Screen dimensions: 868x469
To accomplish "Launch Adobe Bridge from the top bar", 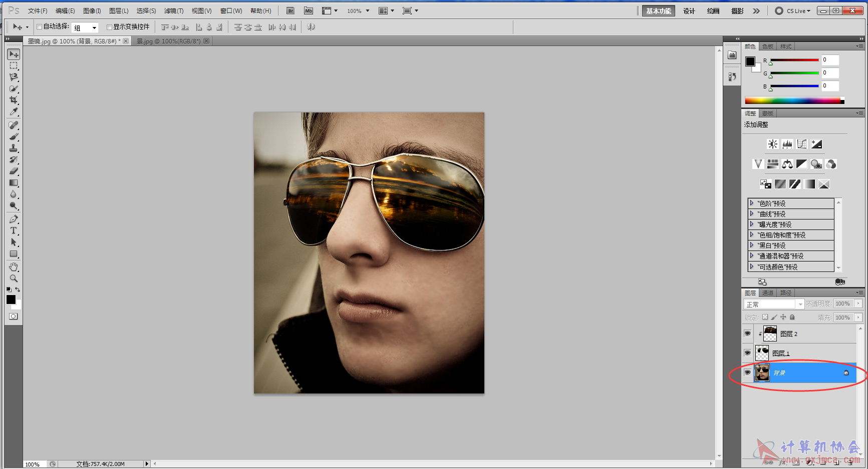I will point(291,10).
